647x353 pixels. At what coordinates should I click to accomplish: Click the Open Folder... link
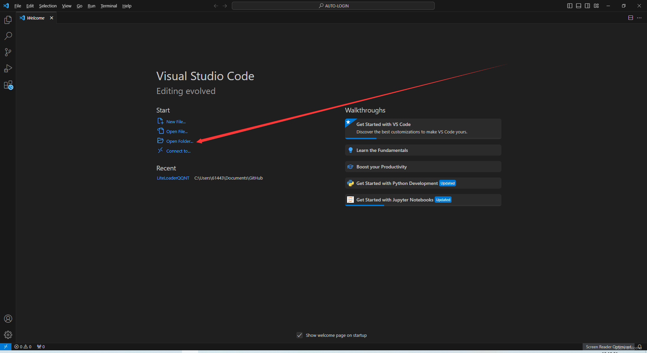[180, 141]
